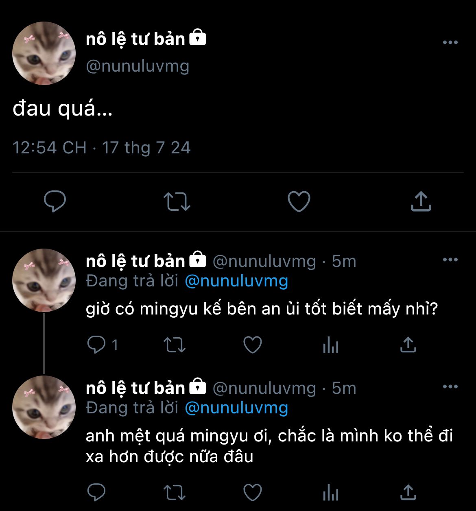Share the "anh mệt quá mingyu" tweet
Image resolution: width=476 pixels, height=511 pixels.
tap(408, 492)
